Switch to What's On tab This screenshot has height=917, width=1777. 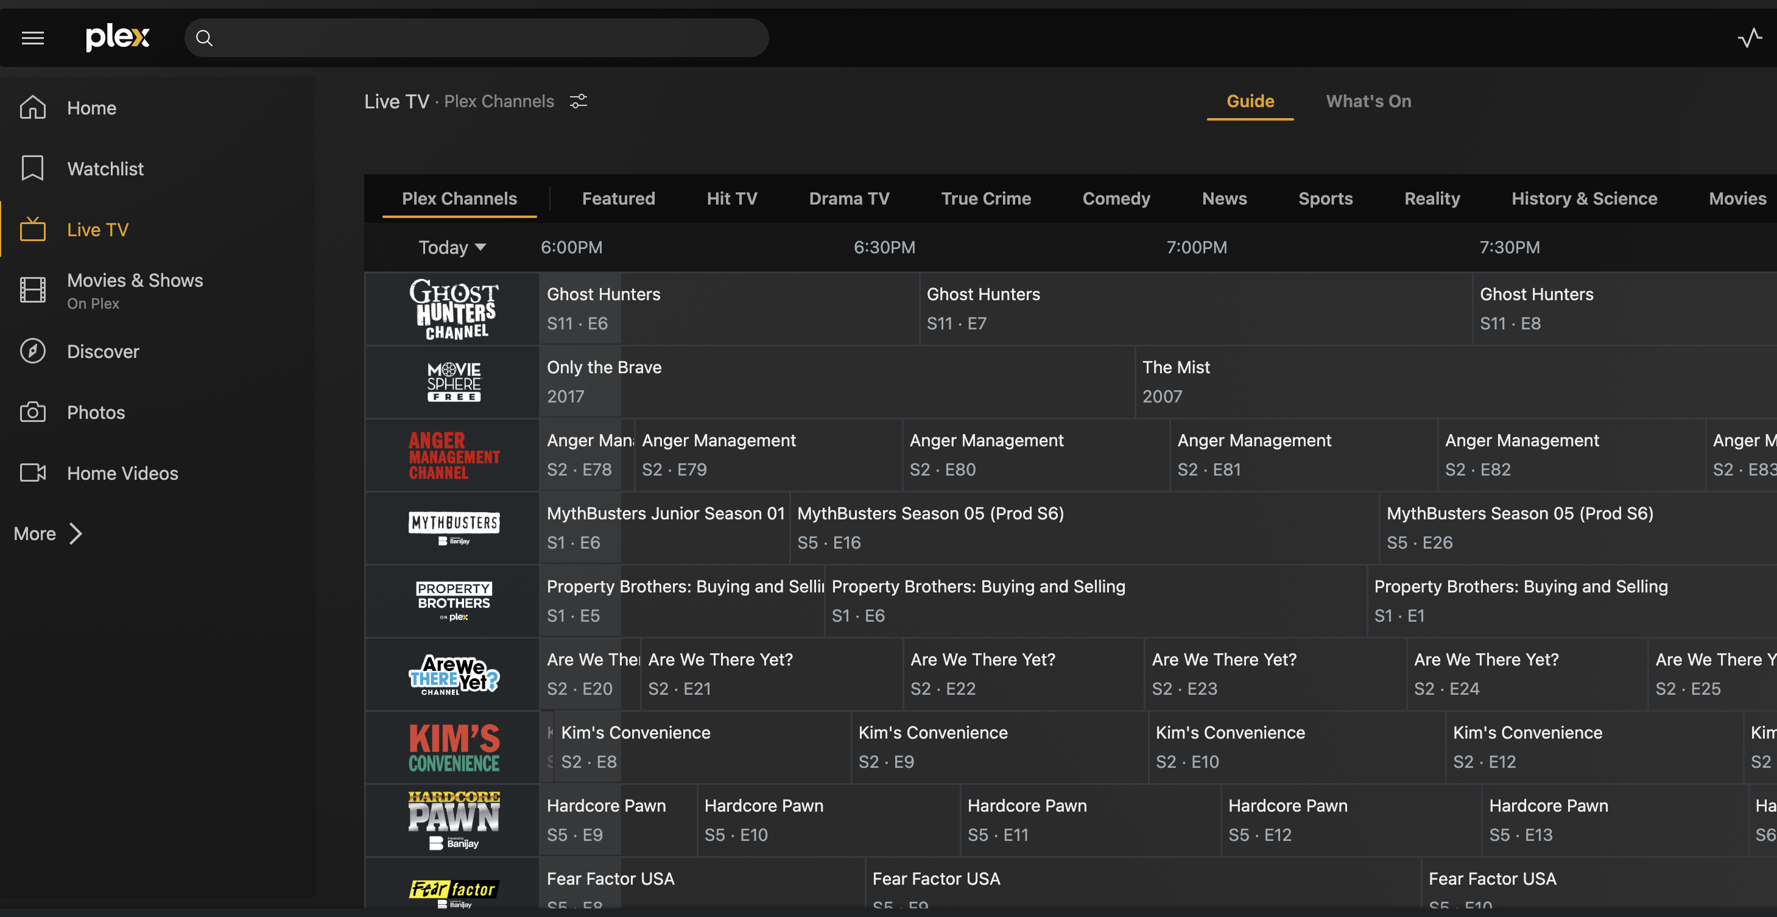point(1368,102)
